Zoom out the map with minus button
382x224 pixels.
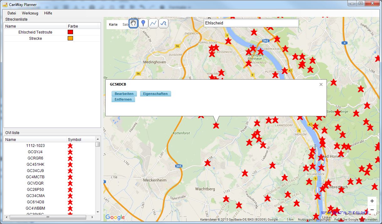tap(372, 210)
